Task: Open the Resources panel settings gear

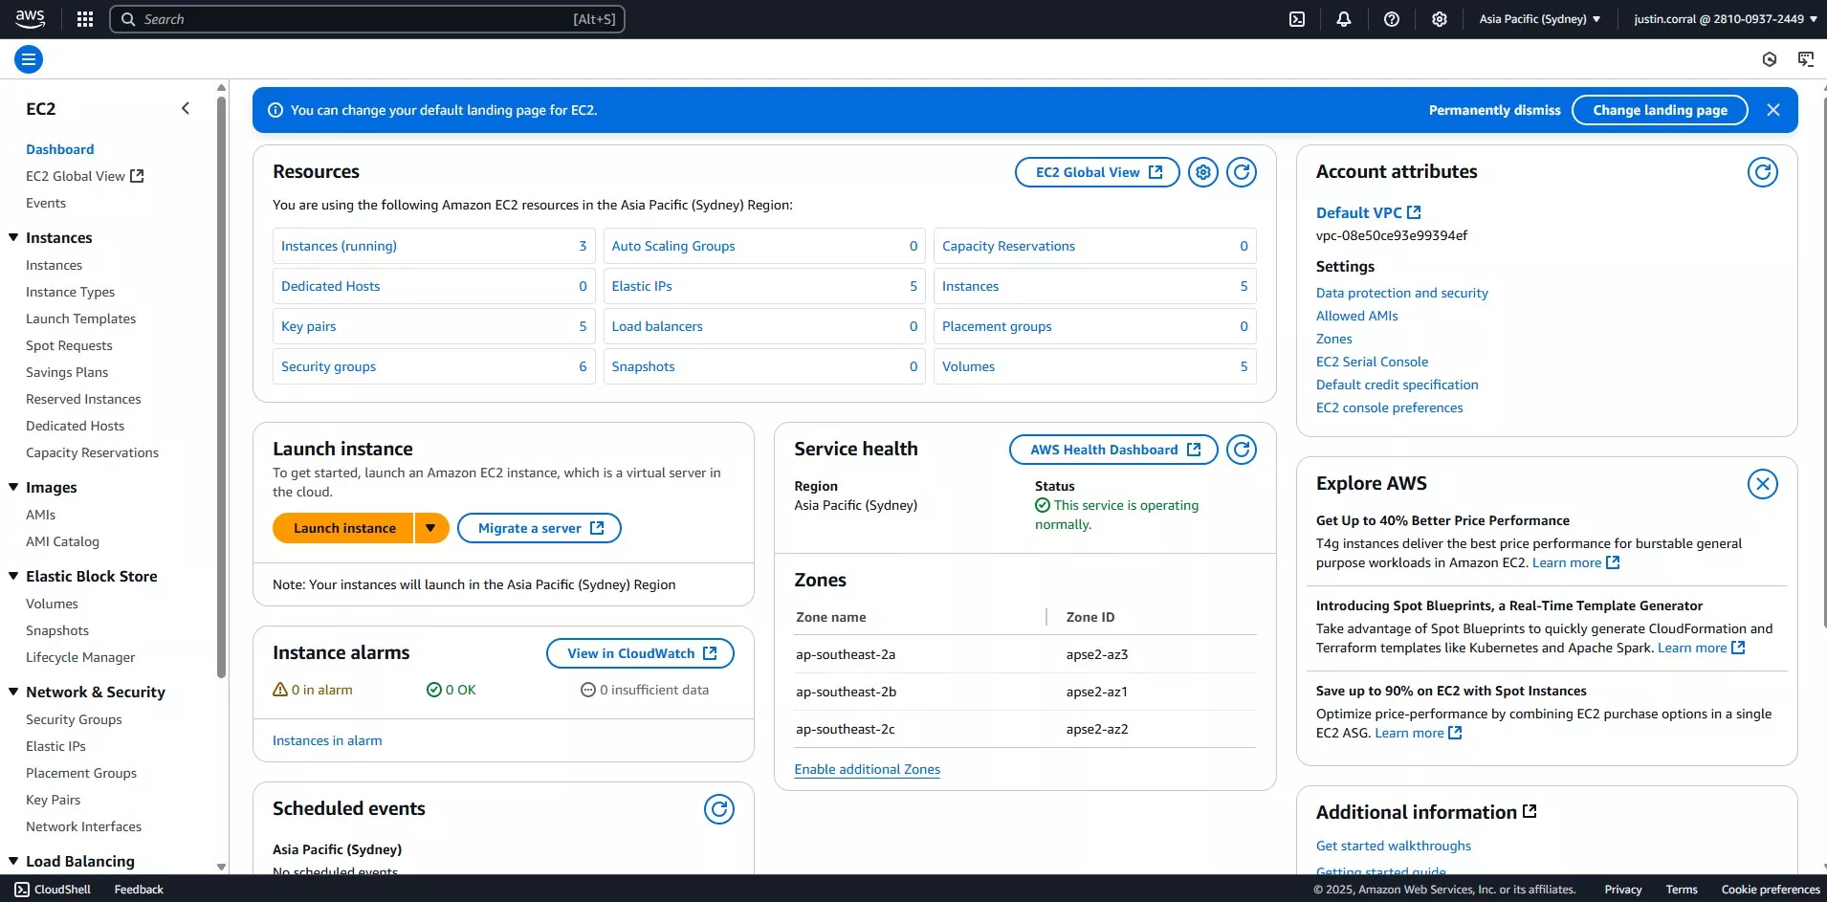Action: [x=1203, y=172]
